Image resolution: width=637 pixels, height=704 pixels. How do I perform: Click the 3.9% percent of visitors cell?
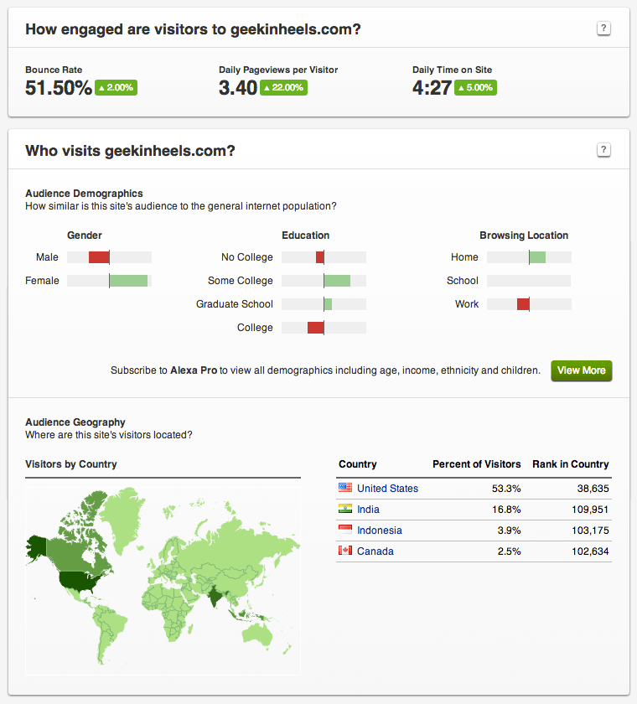[x=509, y=531]
